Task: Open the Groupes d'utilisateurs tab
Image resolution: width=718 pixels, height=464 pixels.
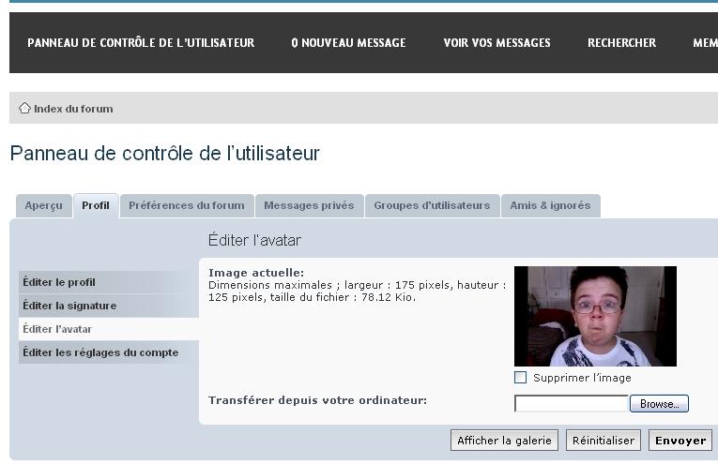Action: [x=432, y=205]
